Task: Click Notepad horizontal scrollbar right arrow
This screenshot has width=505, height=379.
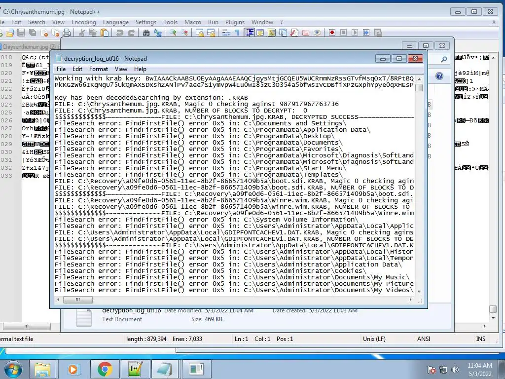Action: [411, 300]
